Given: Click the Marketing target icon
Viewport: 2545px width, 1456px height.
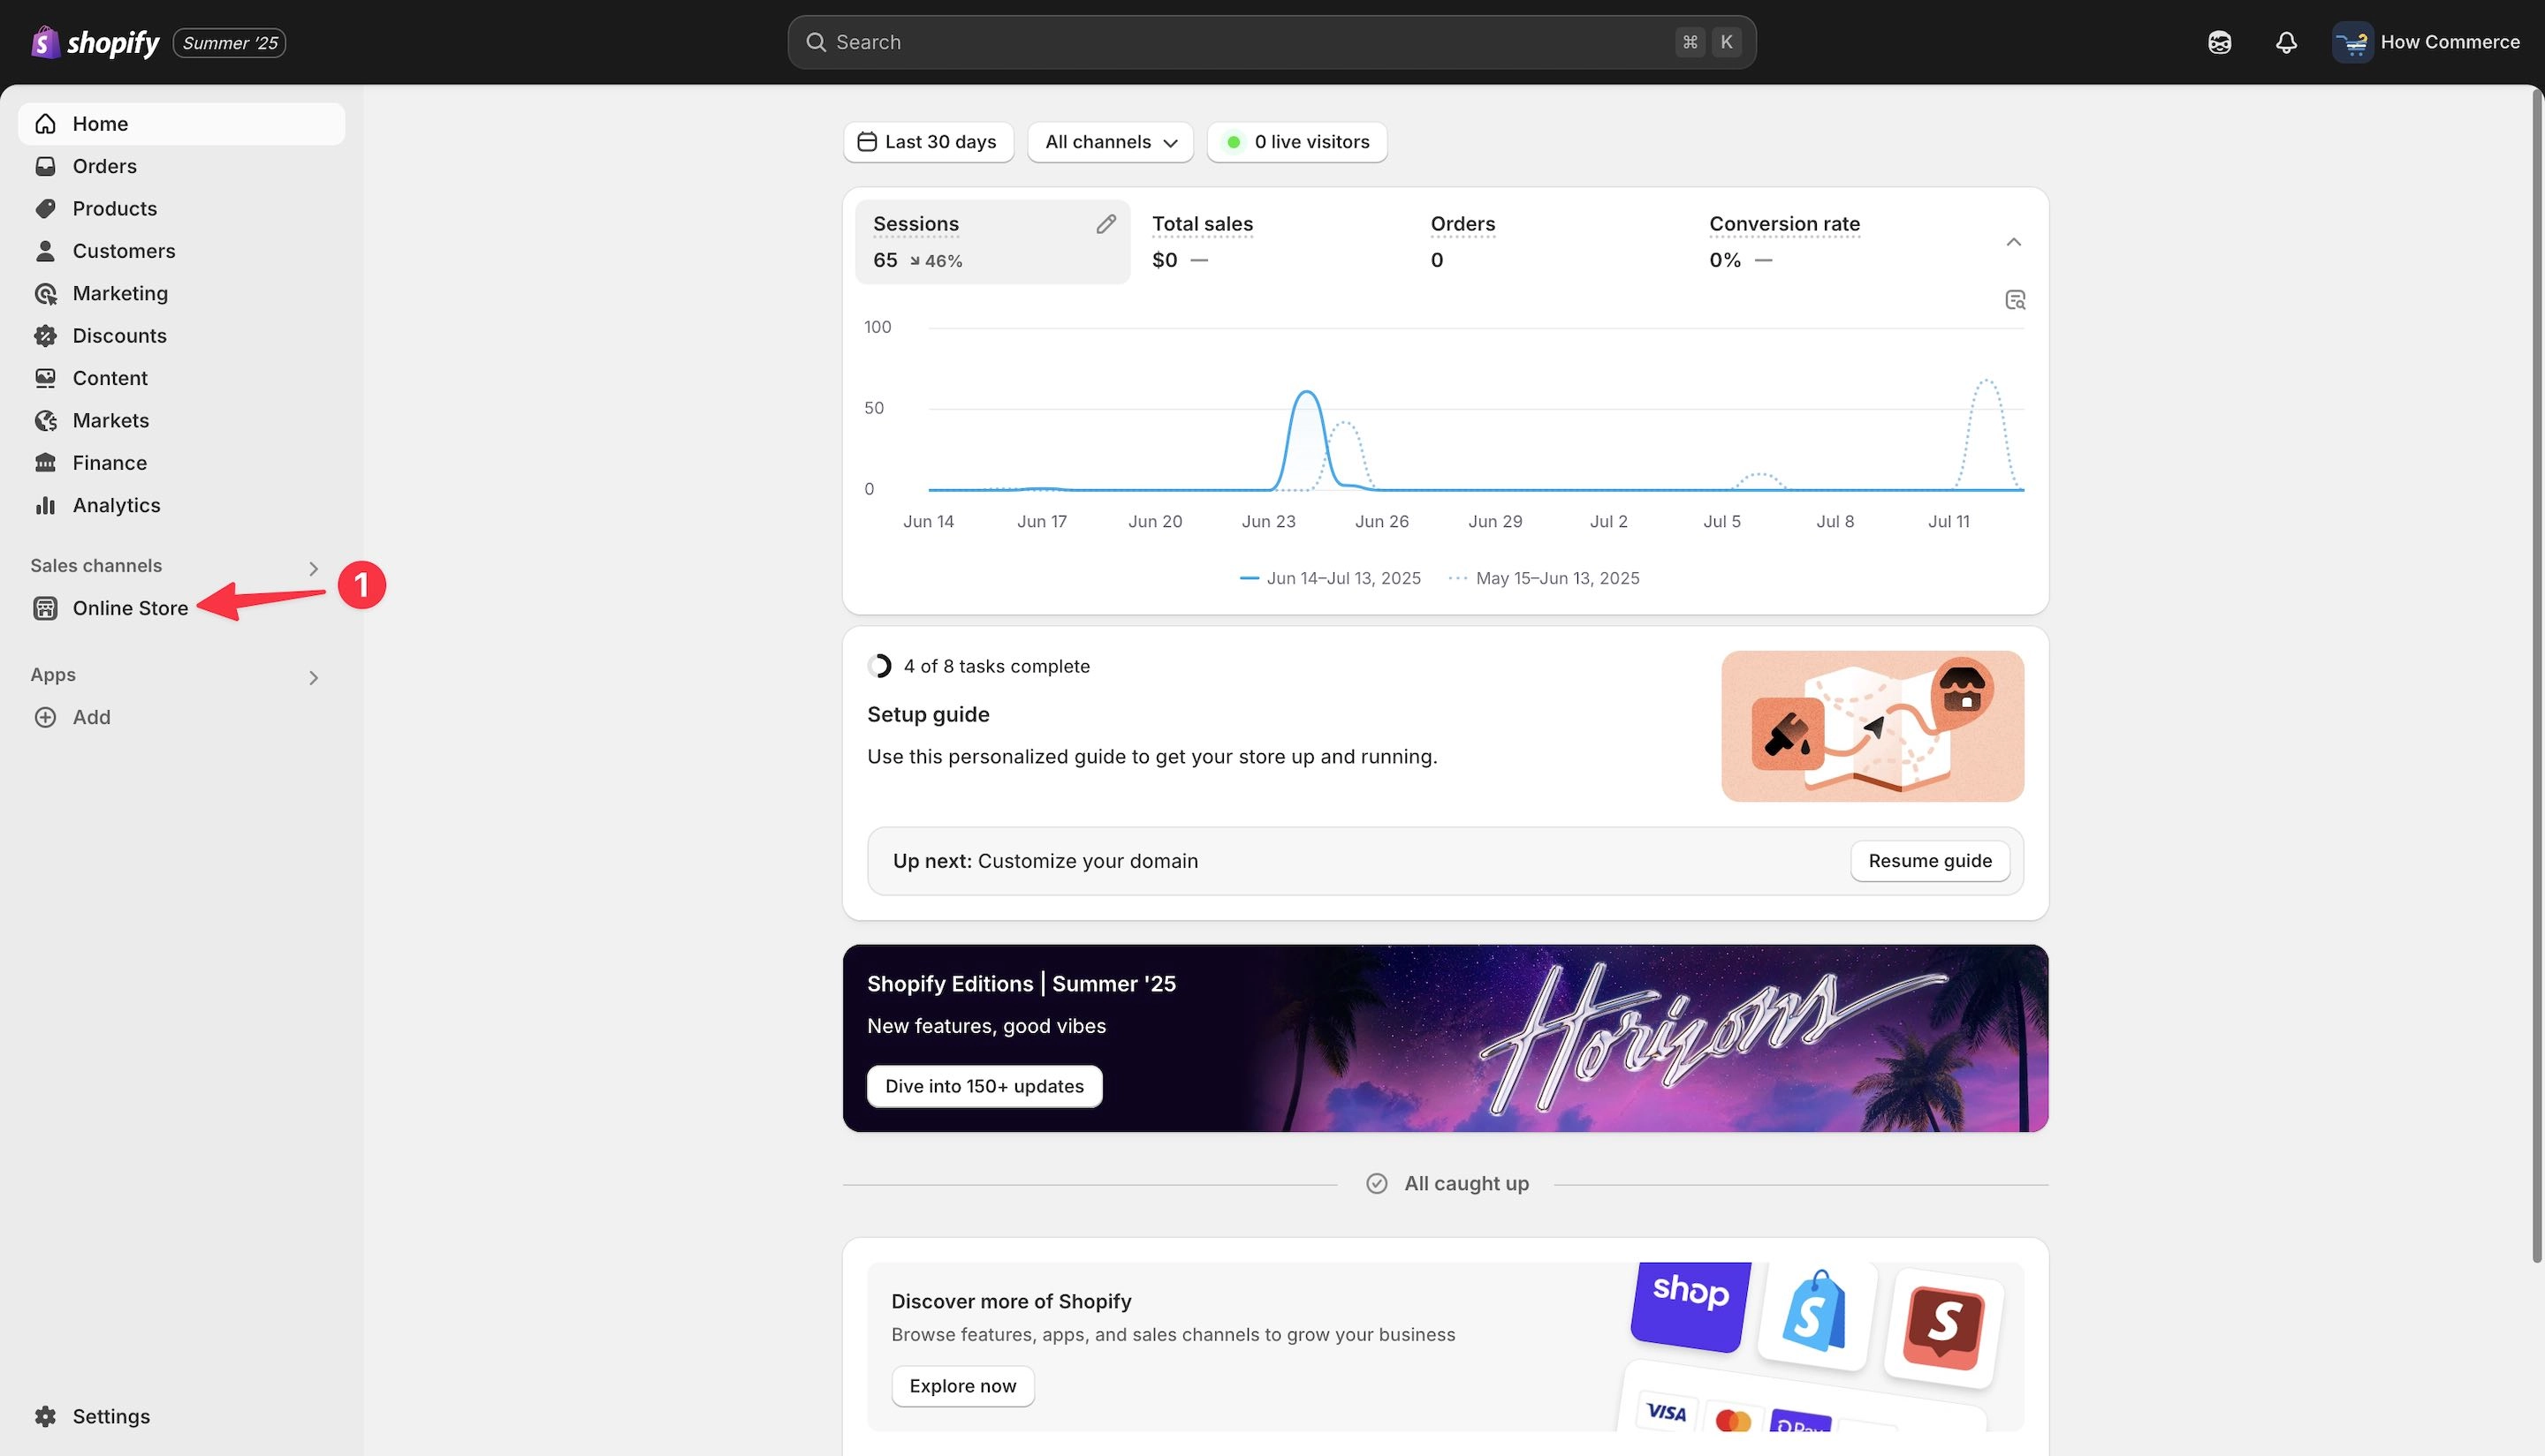Looking at the screenshot, I should coord(45,293).
